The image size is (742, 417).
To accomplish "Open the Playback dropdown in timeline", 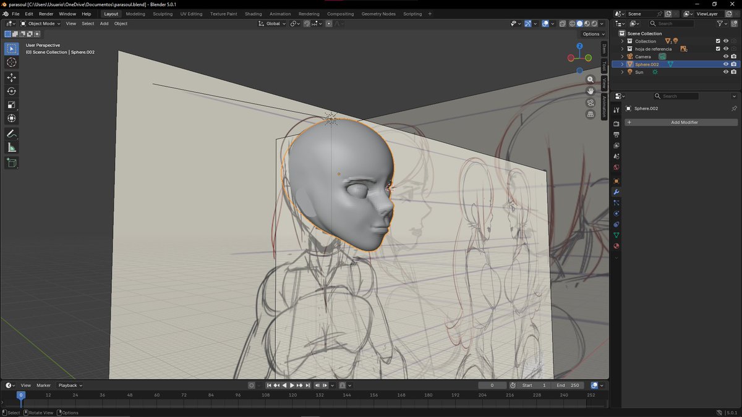I will coord(70,385).
